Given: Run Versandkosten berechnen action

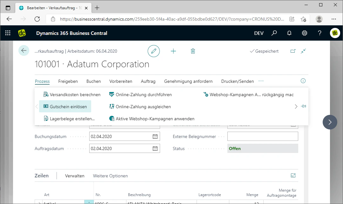Looking at the screenshot, I should click(72, 95).
